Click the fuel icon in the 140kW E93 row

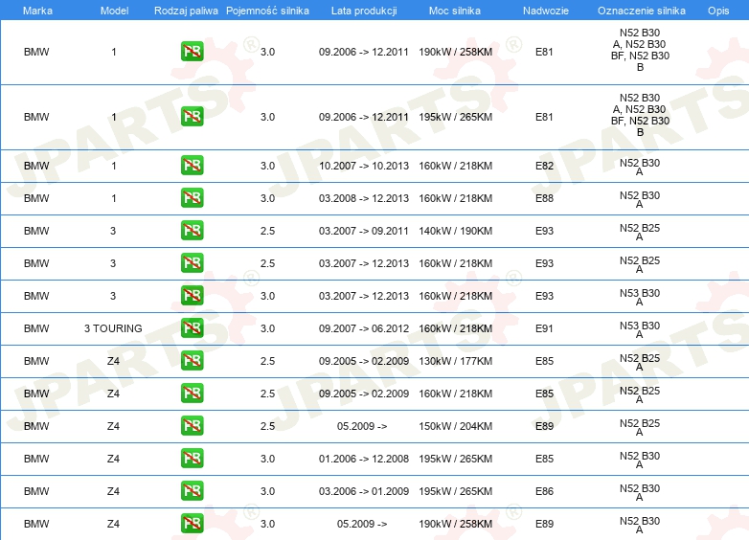[x=192, y=230]
